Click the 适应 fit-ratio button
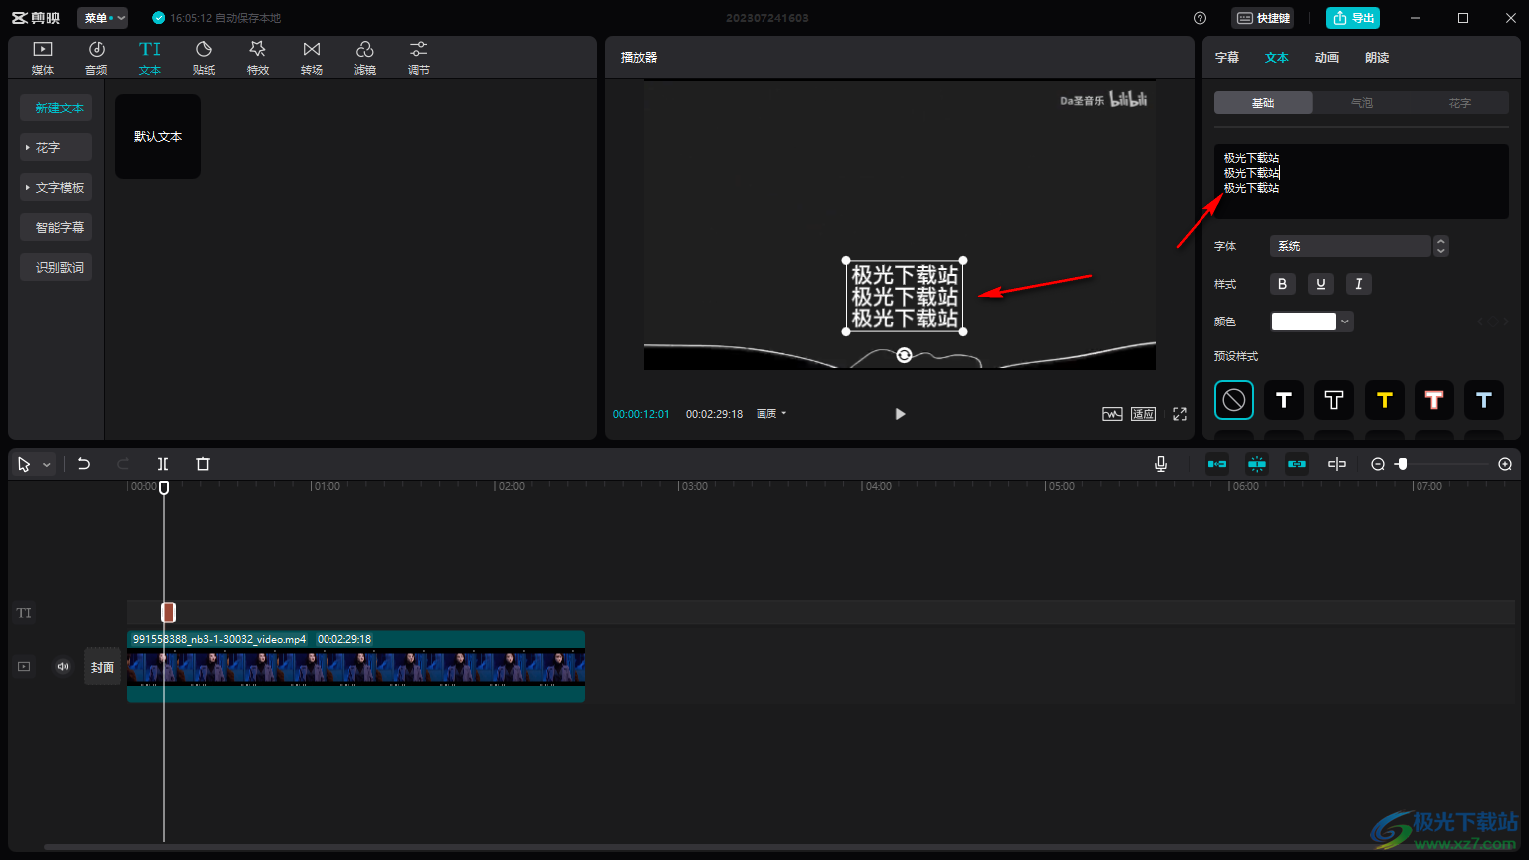 coord(1143,414)
